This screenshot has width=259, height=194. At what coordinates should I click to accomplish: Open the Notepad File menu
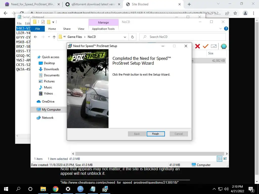click(x=19, y=23)
